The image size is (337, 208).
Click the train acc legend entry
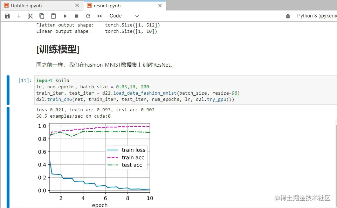click(126, 157)
